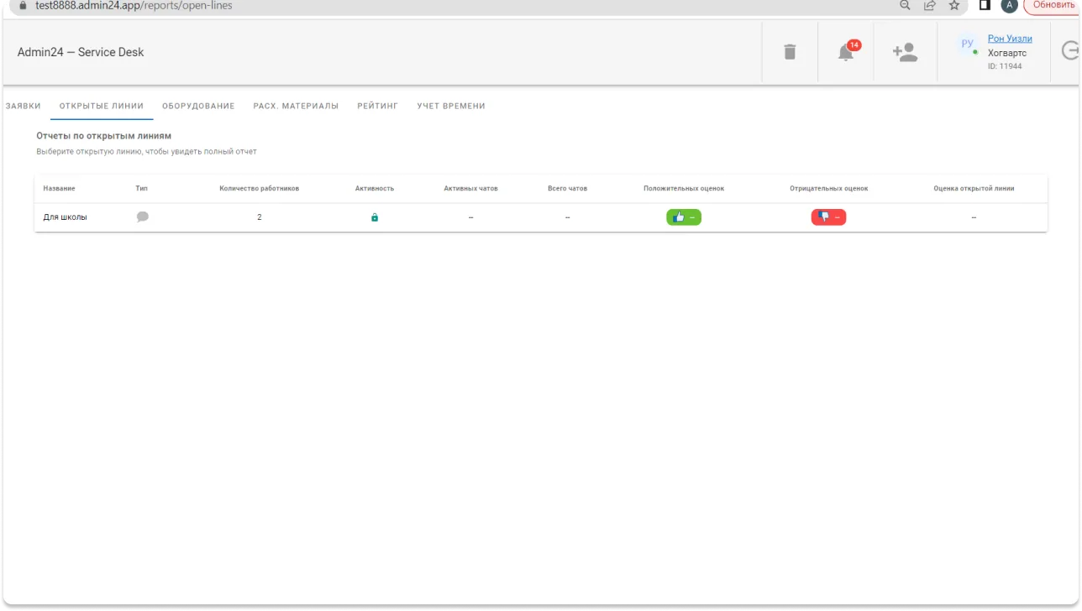The height and width of the screenshot is (611, 1082).
Task: Click the Активность column header
Action: [x=375, y=189]
